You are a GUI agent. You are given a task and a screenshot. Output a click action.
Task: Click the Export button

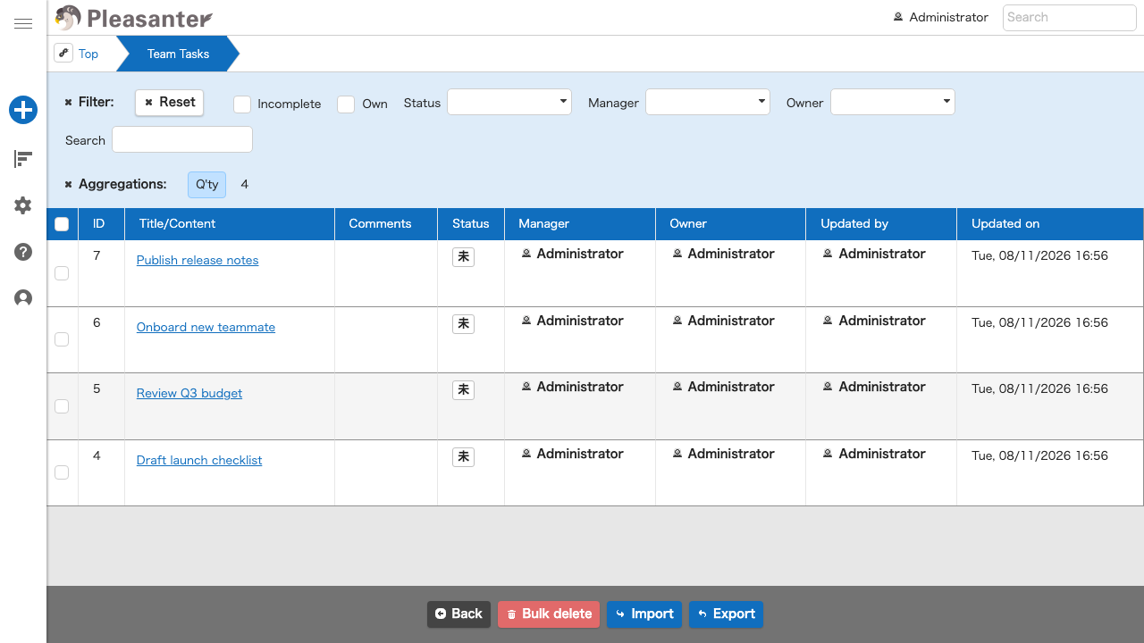tap(726, 614)
